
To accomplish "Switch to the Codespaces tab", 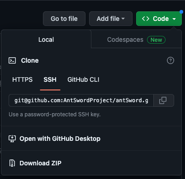I will click(136, 40).
